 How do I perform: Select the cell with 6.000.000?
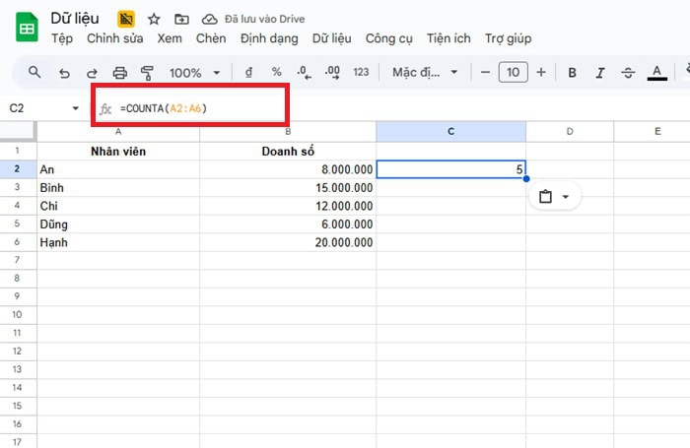[x=288, y=224]
